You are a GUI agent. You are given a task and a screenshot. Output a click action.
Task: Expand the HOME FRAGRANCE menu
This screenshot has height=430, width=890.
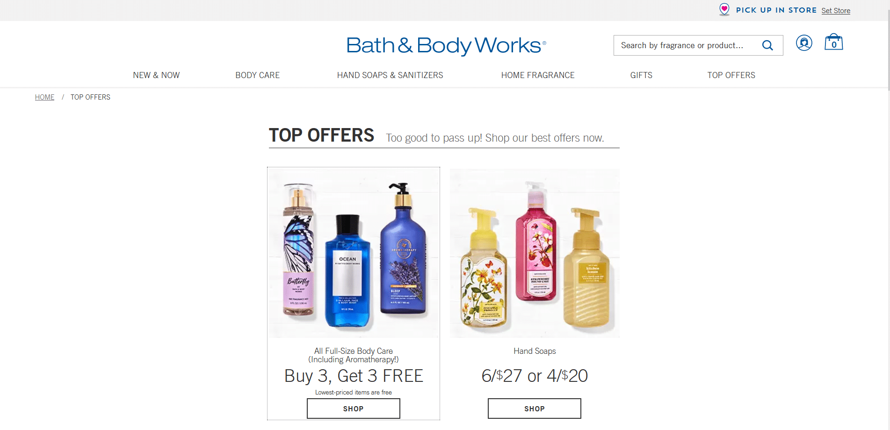tap(538, 75)
